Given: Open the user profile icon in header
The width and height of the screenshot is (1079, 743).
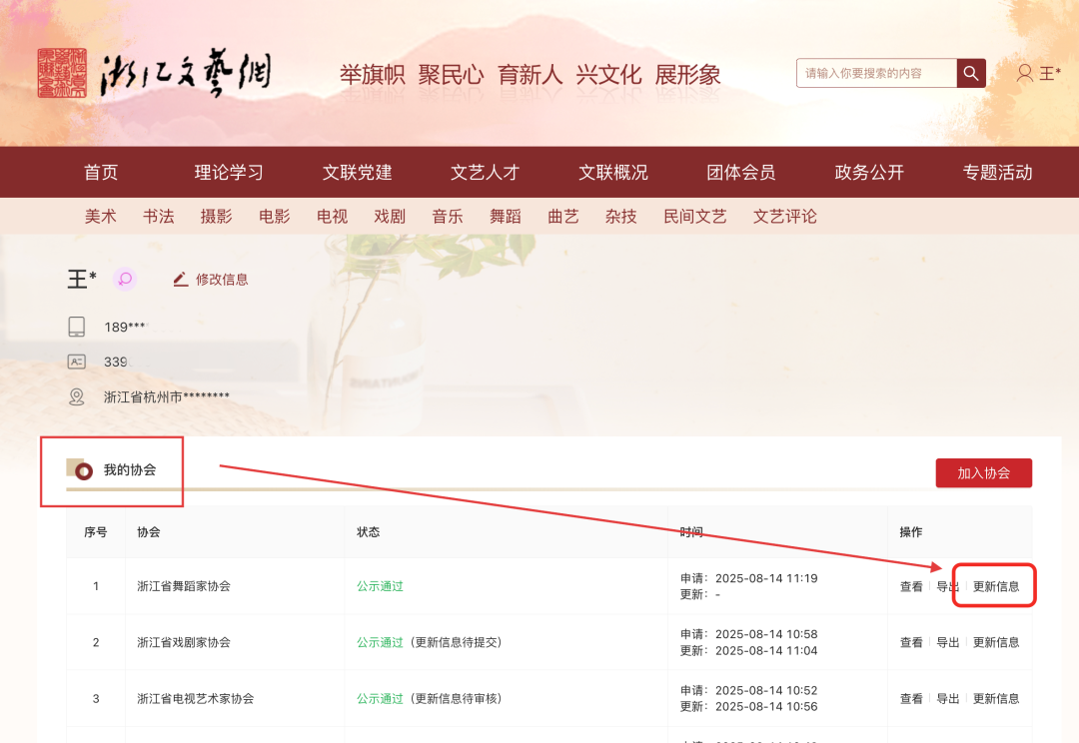Looking at the screenshot, I should click(x=1025, y=73).
